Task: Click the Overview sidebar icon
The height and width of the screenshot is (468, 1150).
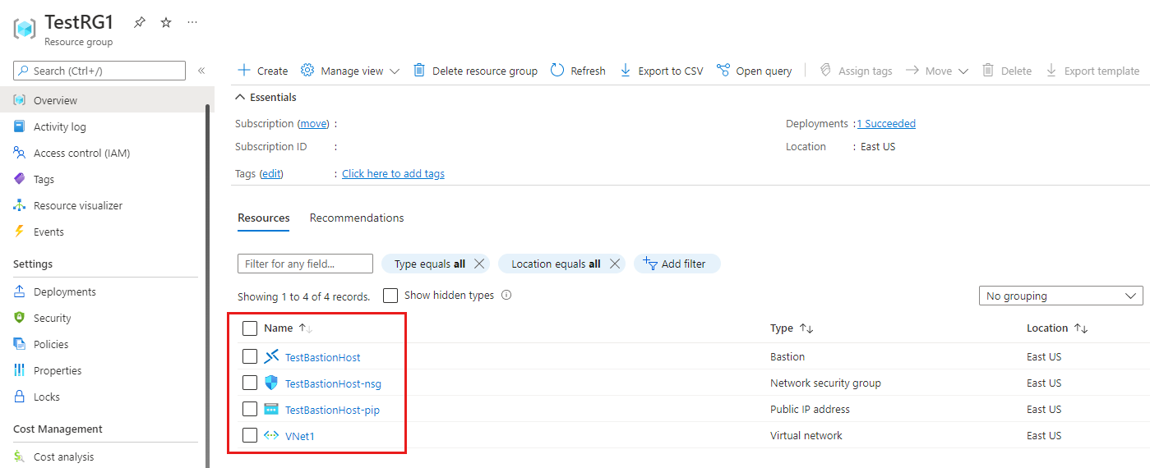Action: coord(20,100)
